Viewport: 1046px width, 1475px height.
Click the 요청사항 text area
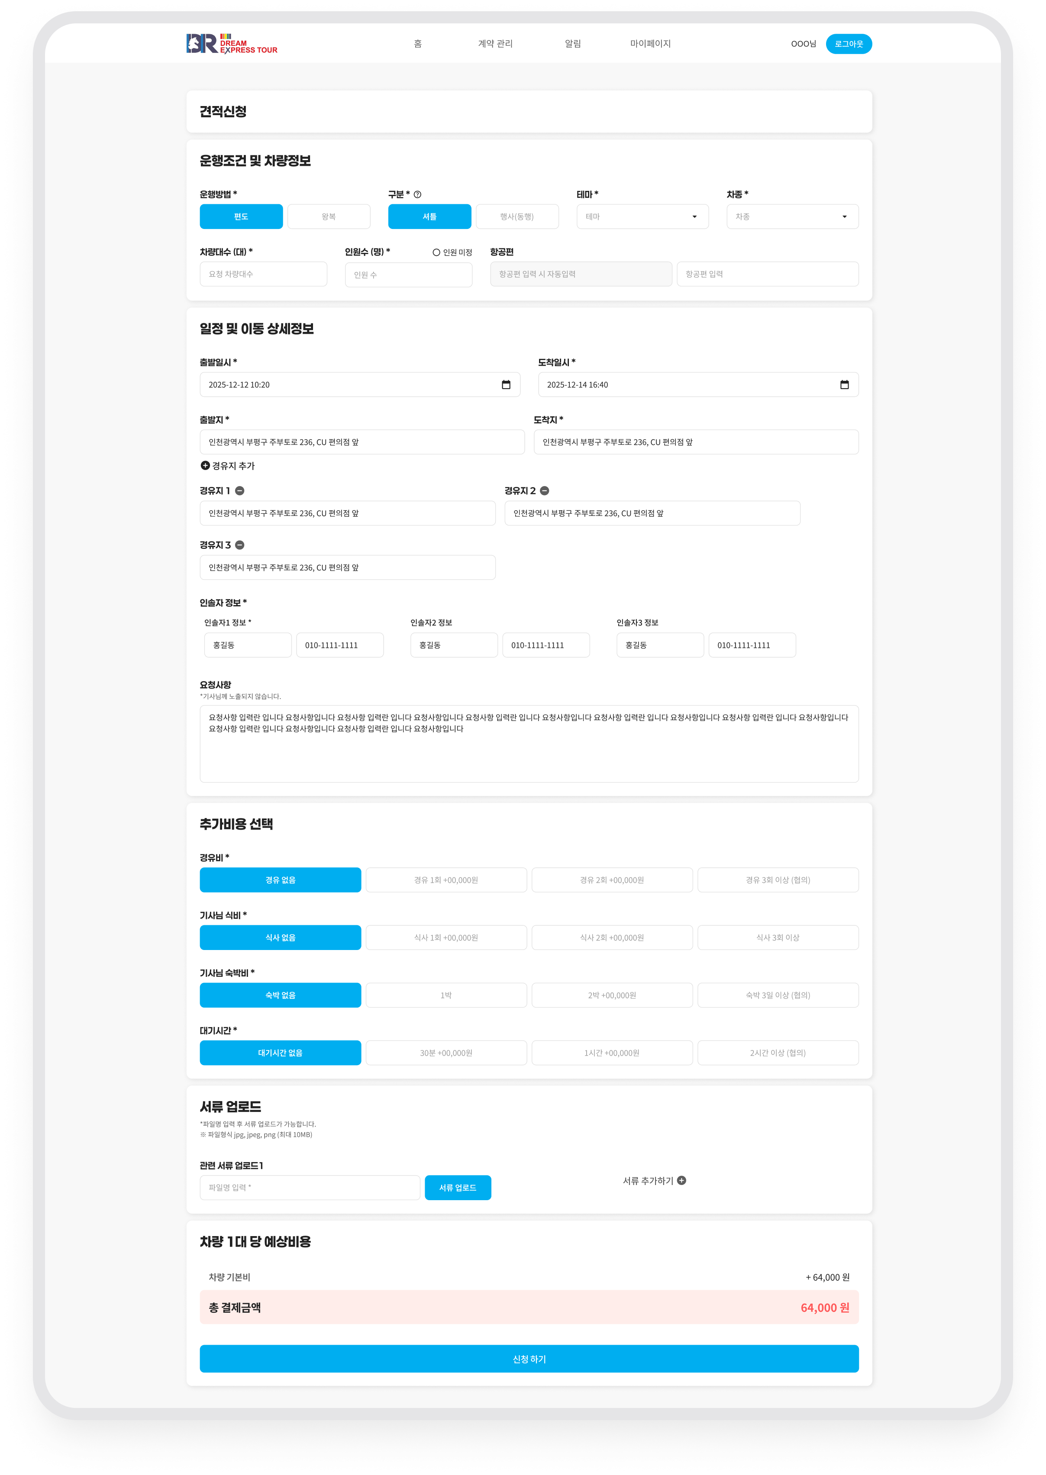coord(529,744)
